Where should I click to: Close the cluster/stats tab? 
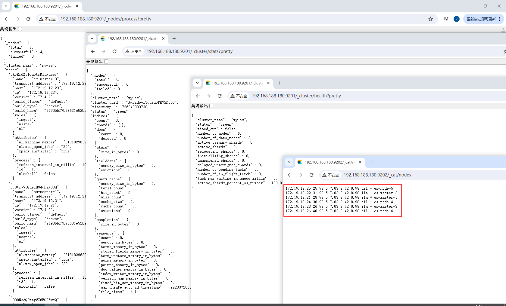[x=163, y=38]
